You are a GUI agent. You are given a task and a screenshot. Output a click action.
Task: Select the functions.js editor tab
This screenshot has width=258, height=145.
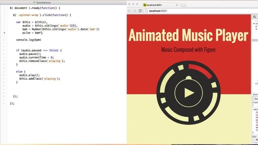pyautogui.click(x=42, y=2)
